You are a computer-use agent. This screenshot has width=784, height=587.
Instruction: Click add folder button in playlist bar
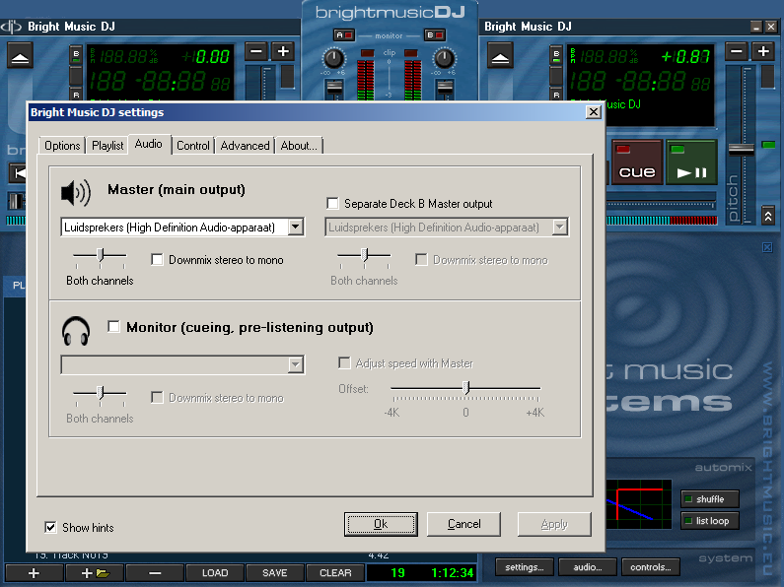coord(95,573)
